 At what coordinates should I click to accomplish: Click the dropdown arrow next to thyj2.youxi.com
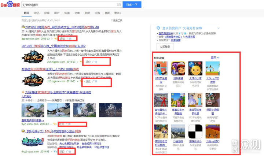coord(52,152)
